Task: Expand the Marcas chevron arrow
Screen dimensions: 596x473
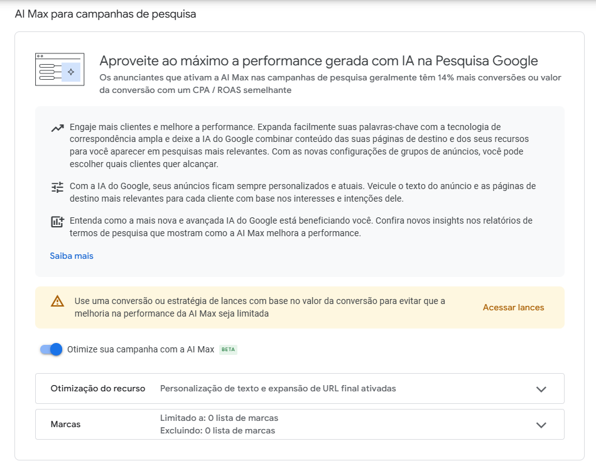Action: (x=541, y=425)
